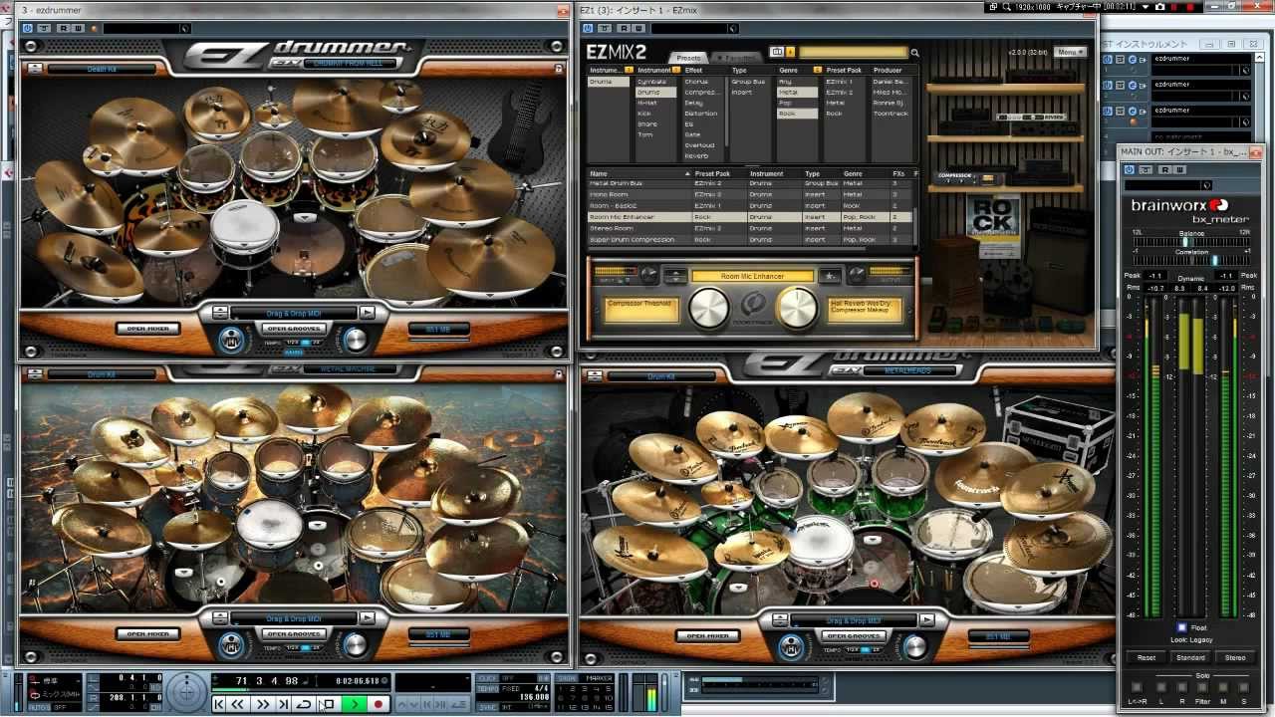Switch to the Favorites tab in EZmix
The width and height of the screenshot is (1275, 717).
[738, 58]
